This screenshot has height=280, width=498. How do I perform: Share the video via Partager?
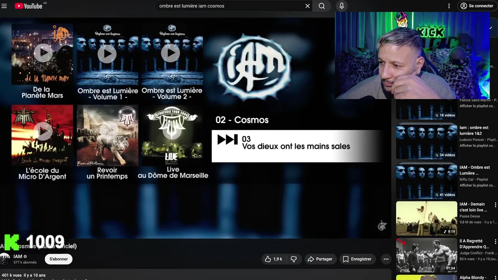click(x=320, y=259)
